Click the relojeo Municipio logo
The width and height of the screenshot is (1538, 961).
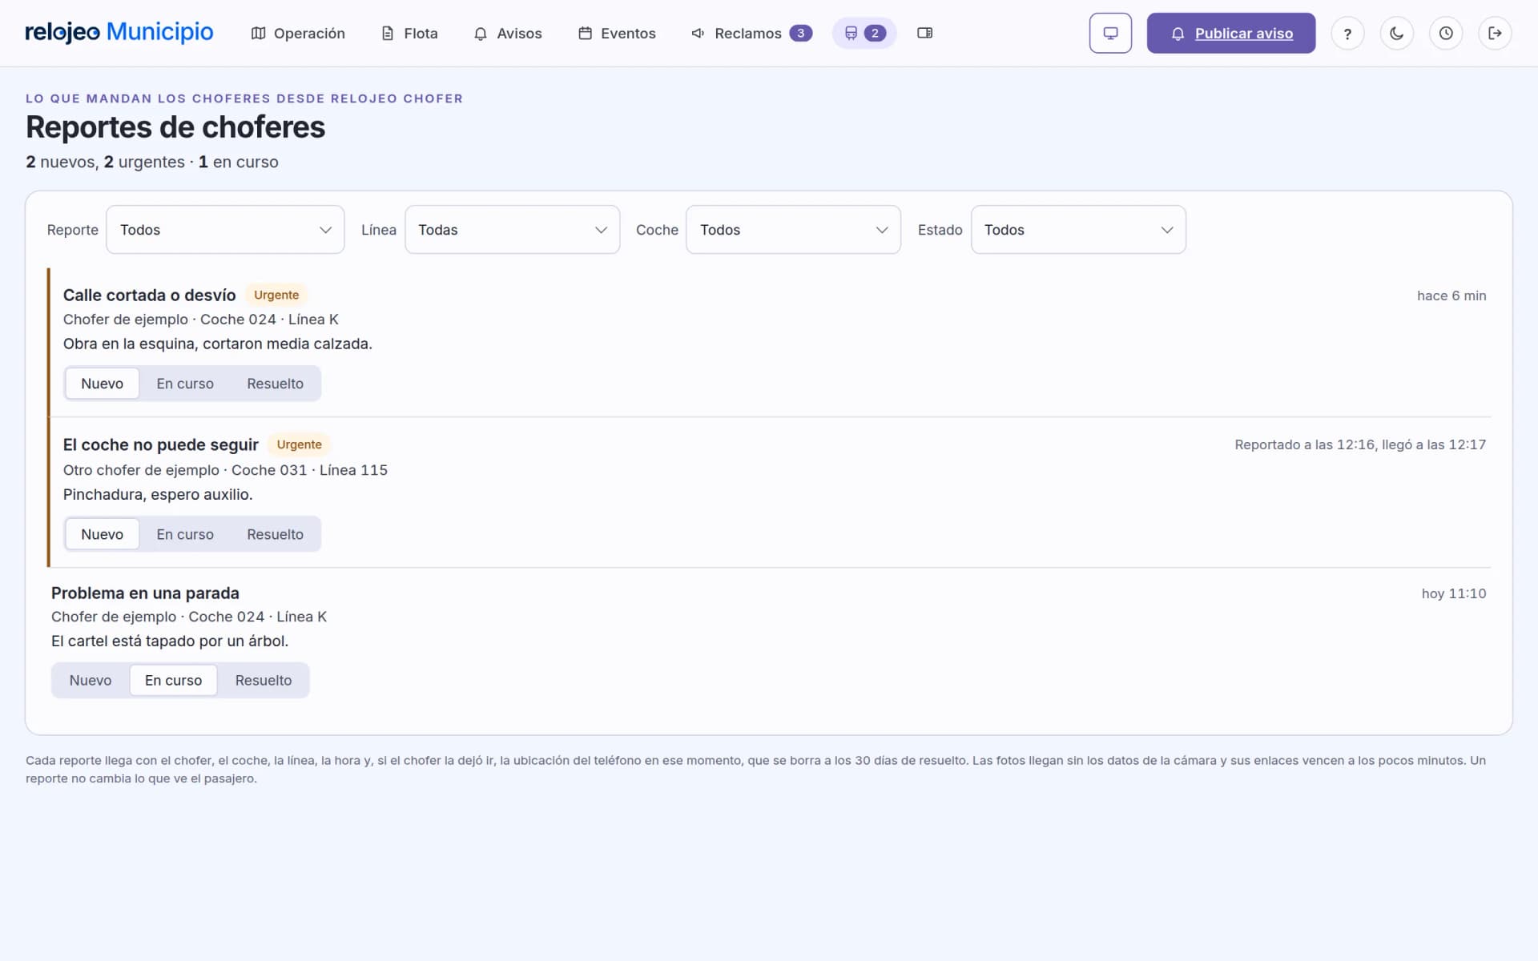(119, 32)
